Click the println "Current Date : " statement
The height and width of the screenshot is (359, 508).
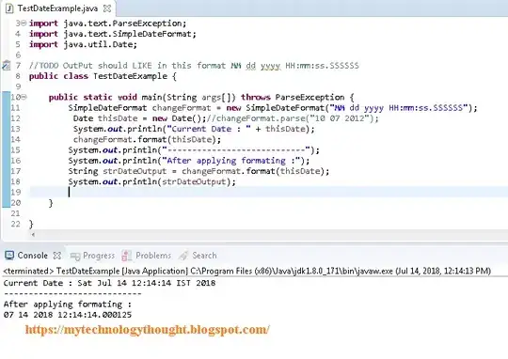[194, 129]
